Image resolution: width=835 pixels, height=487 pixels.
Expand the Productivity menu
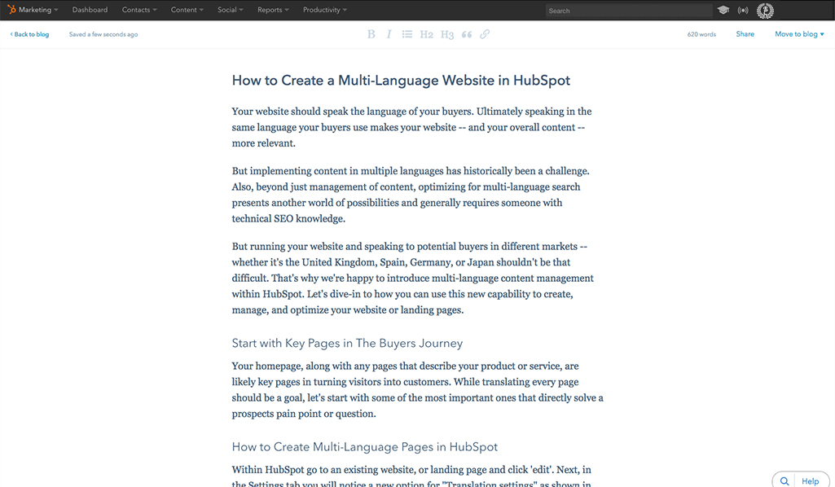[325, 10]
